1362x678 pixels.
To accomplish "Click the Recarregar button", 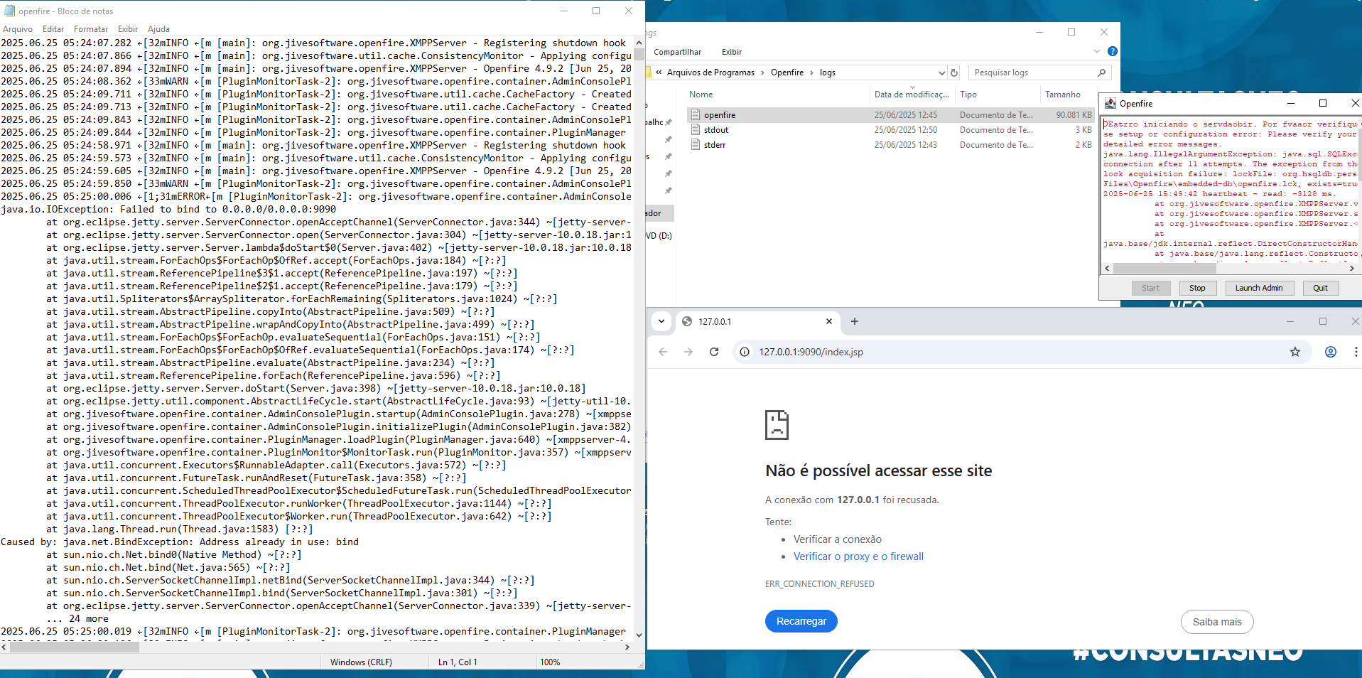I will click(801, 621).
